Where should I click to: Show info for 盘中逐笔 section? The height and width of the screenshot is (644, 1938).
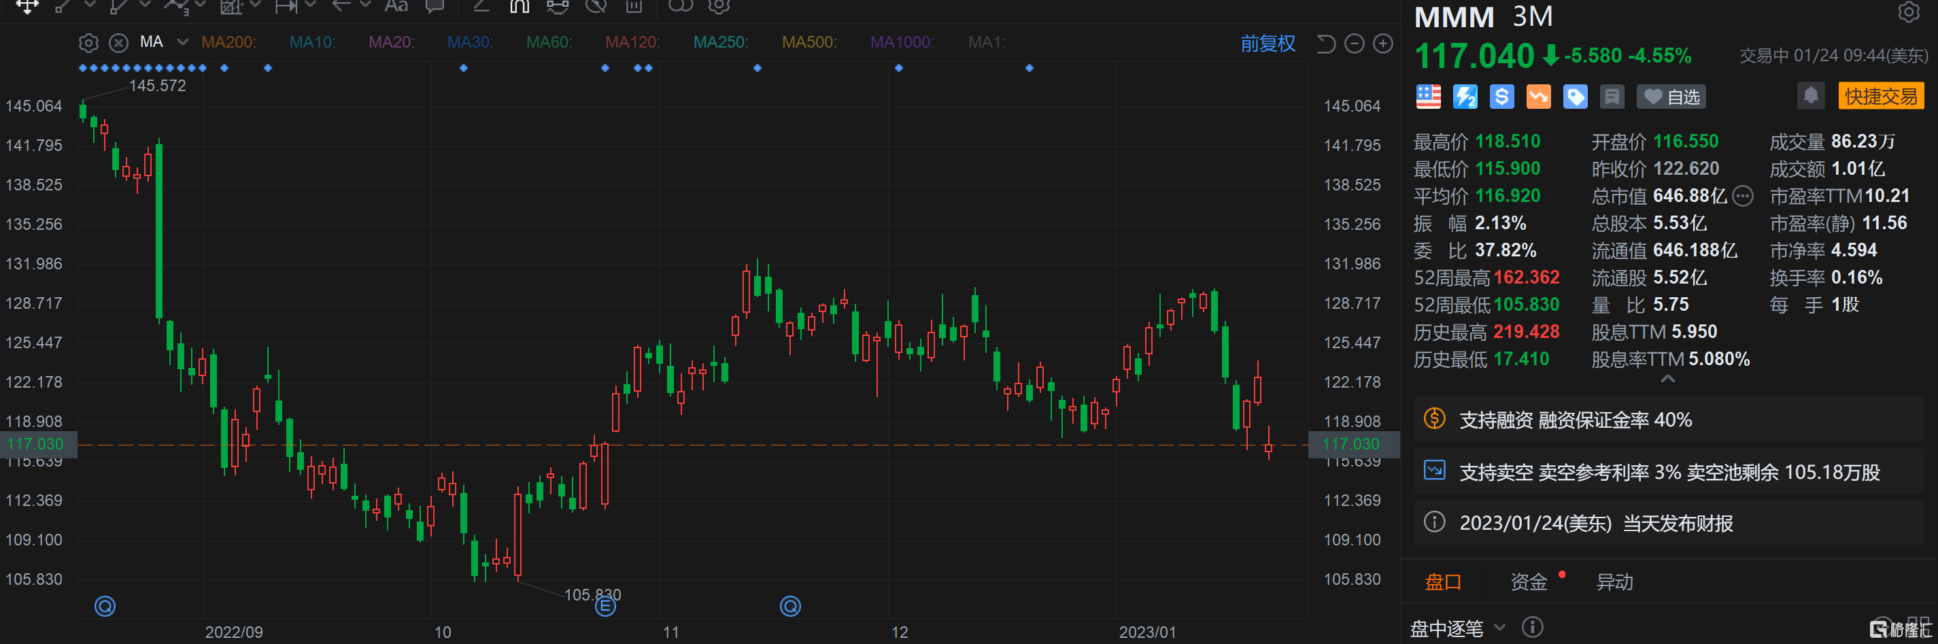[1532, 627]
